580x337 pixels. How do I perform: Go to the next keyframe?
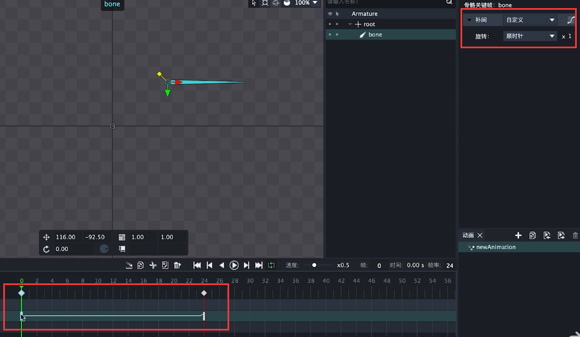coord(247,265)
